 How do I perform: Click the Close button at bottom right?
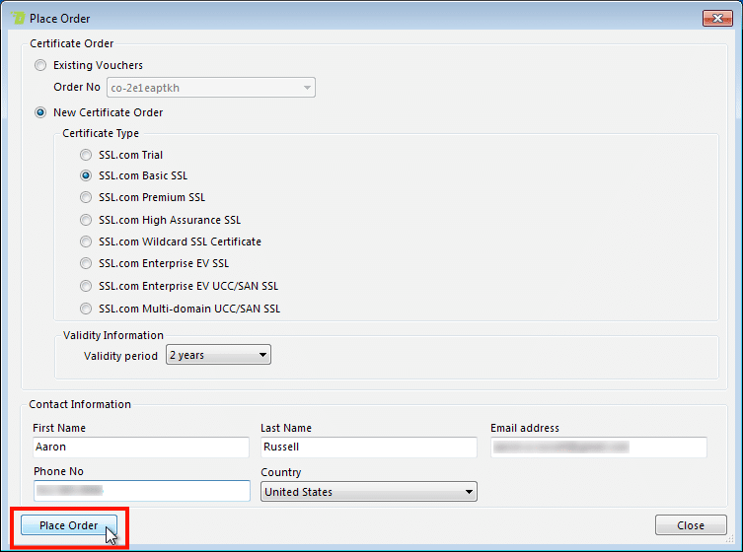point(691,525)
